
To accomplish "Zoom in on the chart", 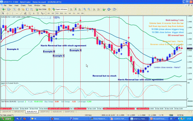I will pyautogui.click(x=85, y=9).
